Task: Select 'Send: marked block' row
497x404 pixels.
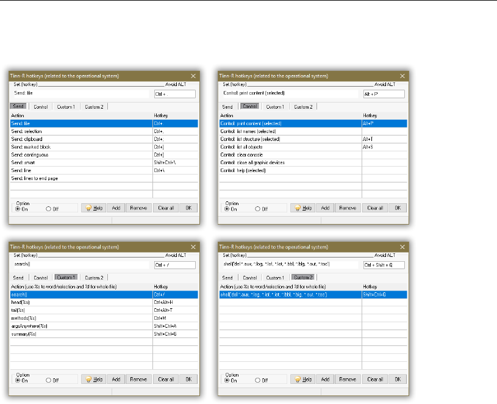Action: click(104, 147)
